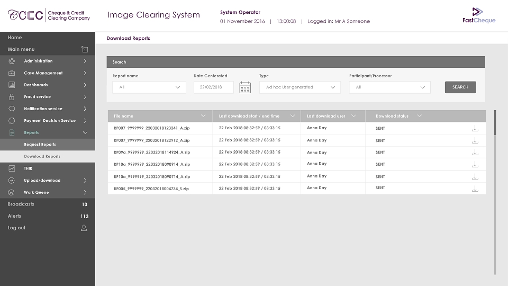This screenshot has height=286, width=508.
Task: Click the CCC company logo
Action: pyautogui.click(x=49, y=15)
